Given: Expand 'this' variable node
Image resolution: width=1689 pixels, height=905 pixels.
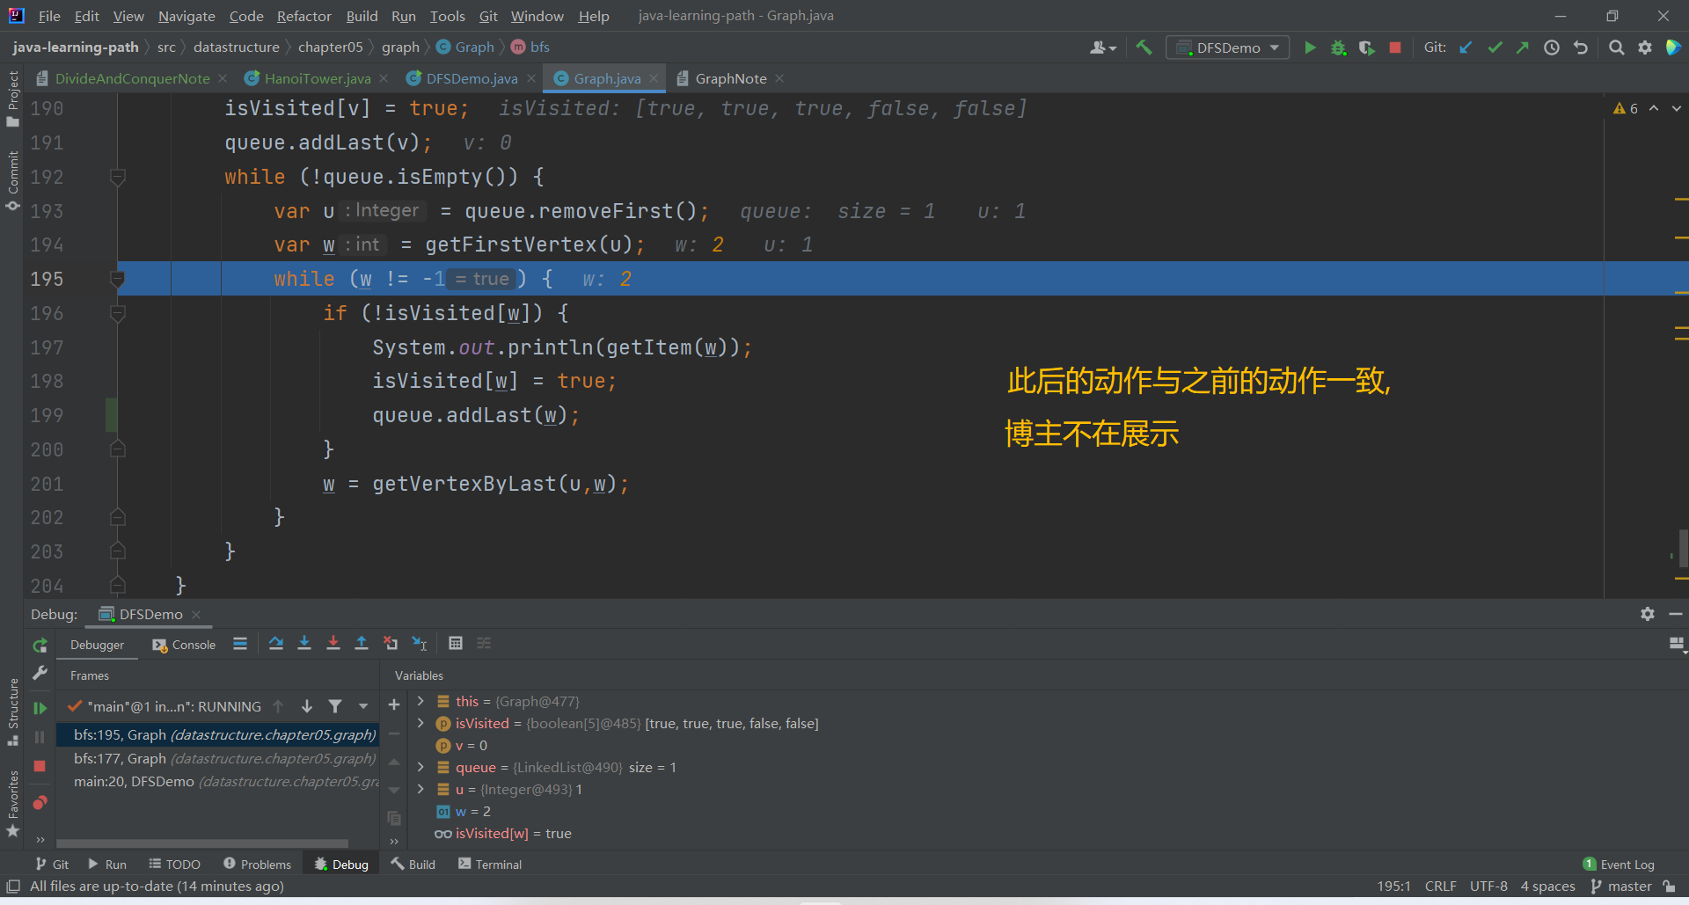Looking at the screenshot, I should coord(420,701).
